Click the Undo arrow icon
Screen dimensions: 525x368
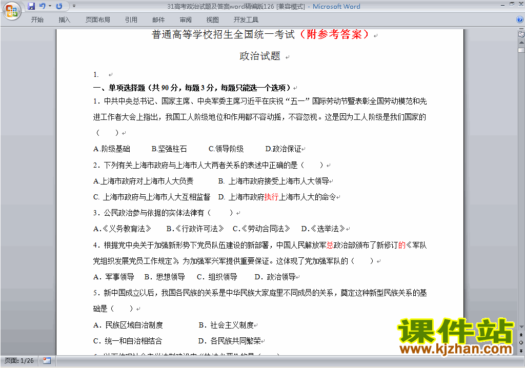click(x=43, y=6)
